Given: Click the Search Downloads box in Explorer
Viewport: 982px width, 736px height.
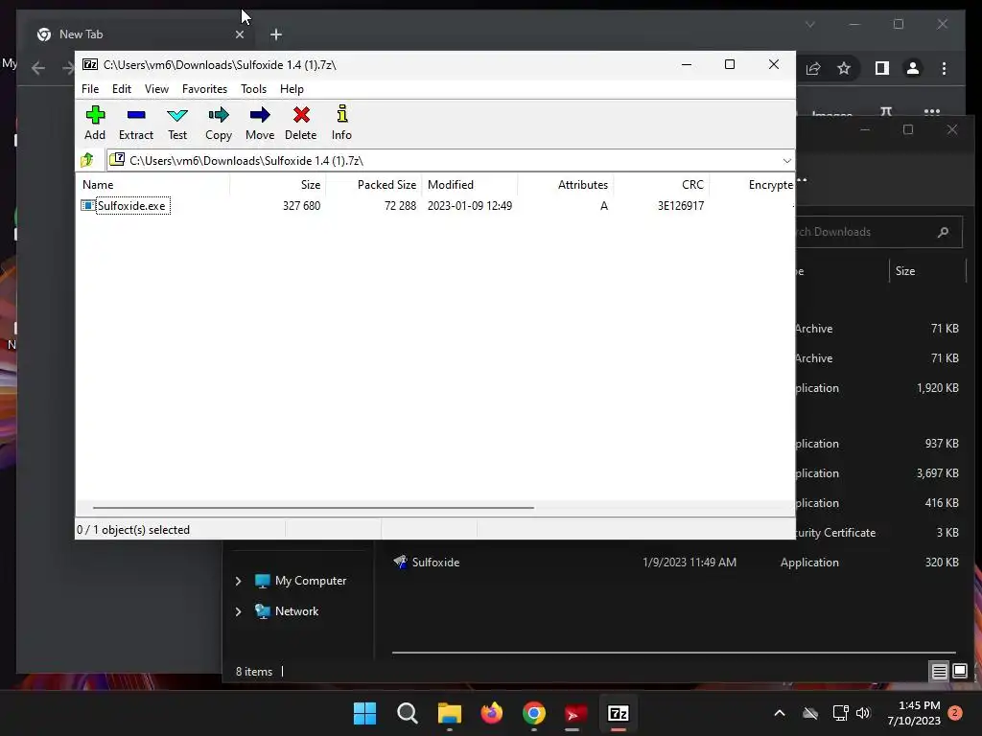Looking at the screenshot, I should point(877,232).
